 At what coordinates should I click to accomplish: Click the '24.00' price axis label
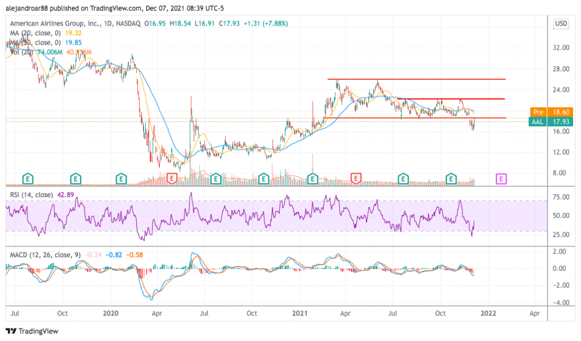tap(561, 89)
